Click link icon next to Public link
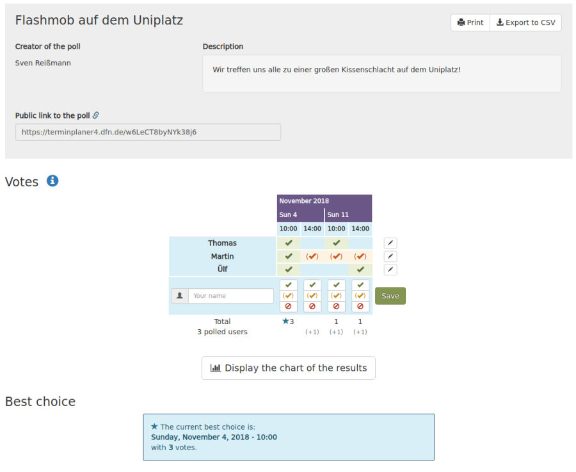Viewport: 576px width, 472px height. coord(96,115)
